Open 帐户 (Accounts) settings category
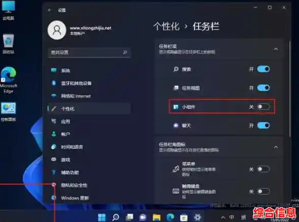The width and height of the screenshot is (299, 222). 89,134
